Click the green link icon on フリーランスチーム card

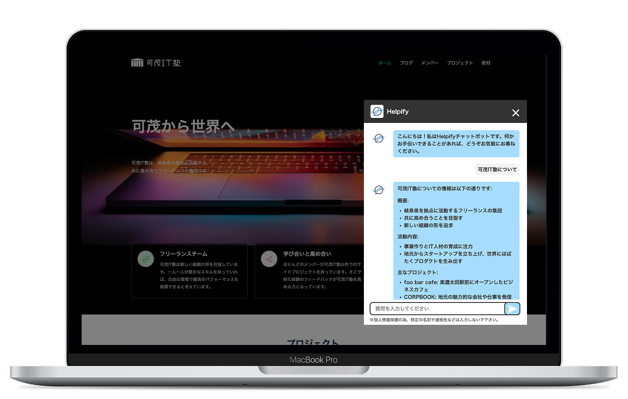pyautogui.click(x=146, y=259)
